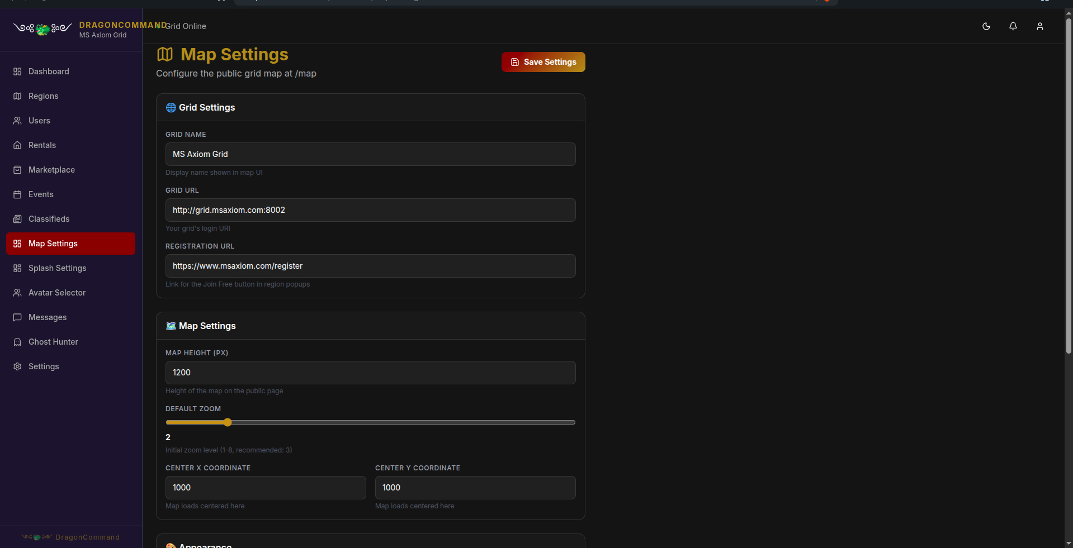Viewport: 1073px width, 548px height.
Task: Open the Avatar Selector label
Action: click(x=57, y=293)
